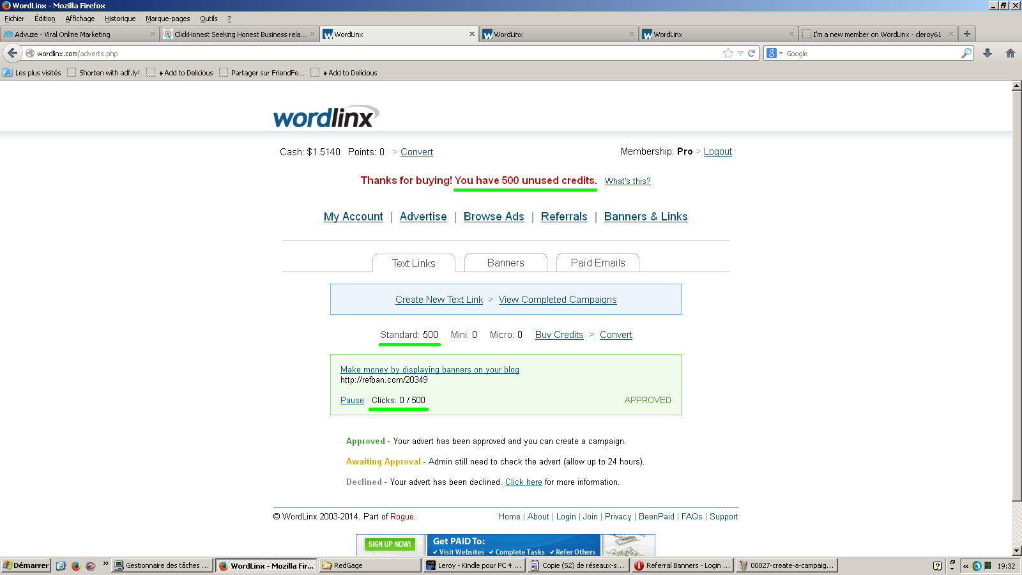Pause the refban advert campaign

(352, 400)
